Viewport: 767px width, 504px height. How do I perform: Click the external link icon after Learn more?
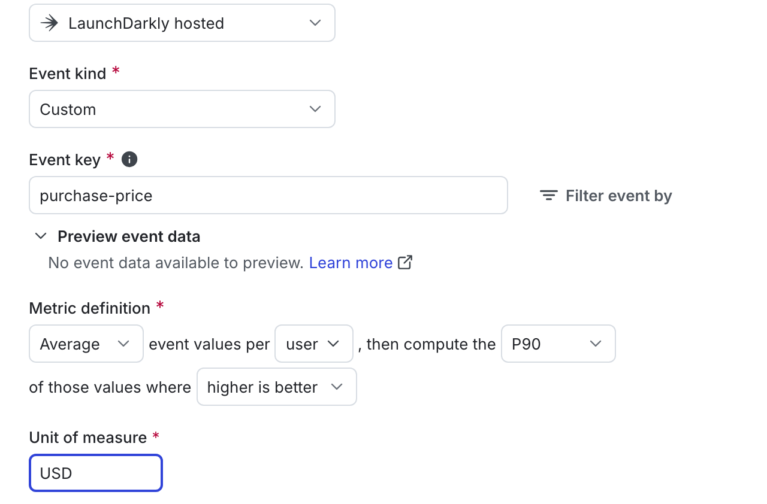point(405,262)
